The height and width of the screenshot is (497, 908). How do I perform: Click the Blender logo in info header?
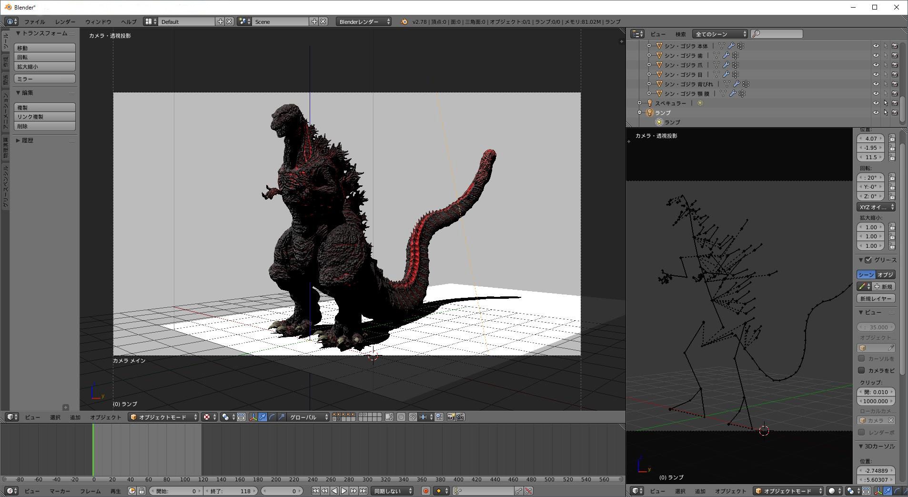pos(404,22)
